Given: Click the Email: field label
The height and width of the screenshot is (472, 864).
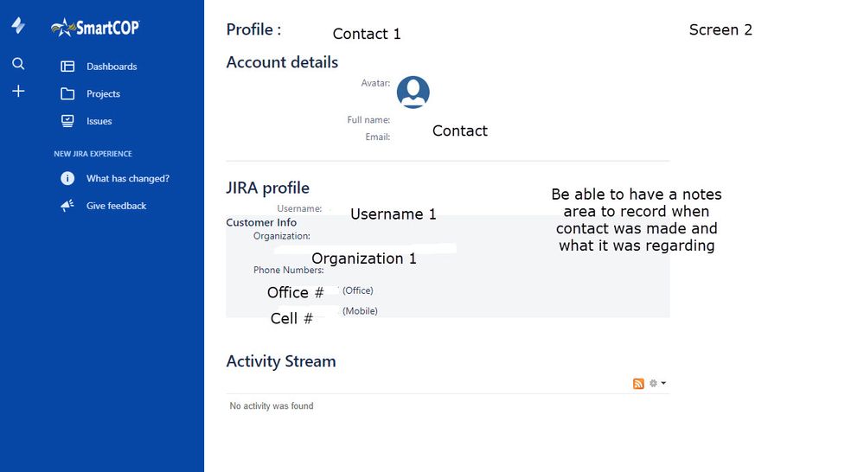Looking at the screenshot, I should coord(377,137).
